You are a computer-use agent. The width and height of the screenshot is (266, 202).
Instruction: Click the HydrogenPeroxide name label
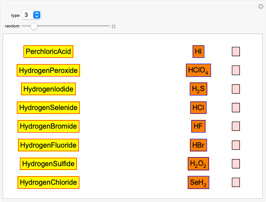tap(48, 70)
